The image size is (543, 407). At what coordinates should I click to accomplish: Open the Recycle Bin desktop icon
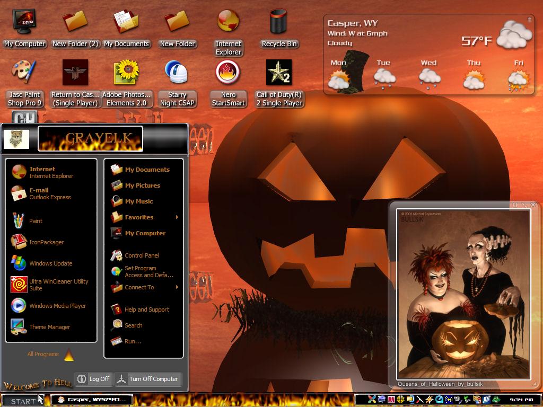coord(279,29)
